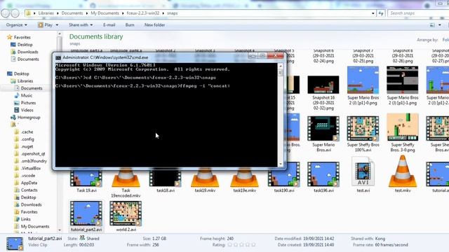Open address bar history dropdown
The image size is (449, 252).
coord(373,13)
